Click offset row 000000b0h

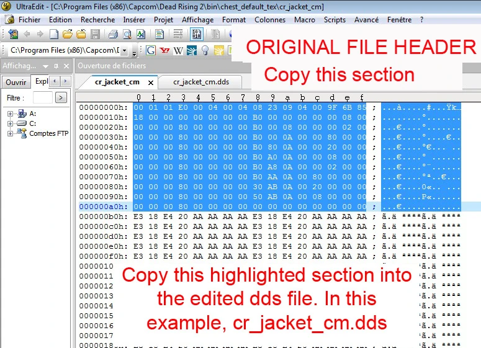pyautogui.click(x=103, y=216)
